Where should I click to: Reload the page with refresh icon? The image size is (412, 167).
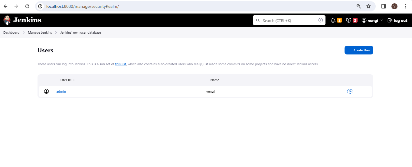coord(27,6)
